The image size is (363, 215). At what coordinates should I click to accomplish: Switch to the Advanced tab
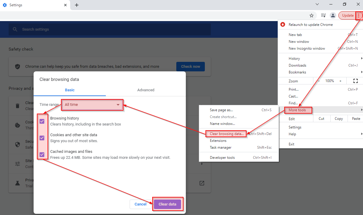click(146, 90)
